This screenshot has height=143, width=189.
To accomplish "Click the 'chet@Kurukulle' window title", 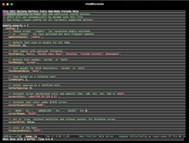I will pos(94,4).
